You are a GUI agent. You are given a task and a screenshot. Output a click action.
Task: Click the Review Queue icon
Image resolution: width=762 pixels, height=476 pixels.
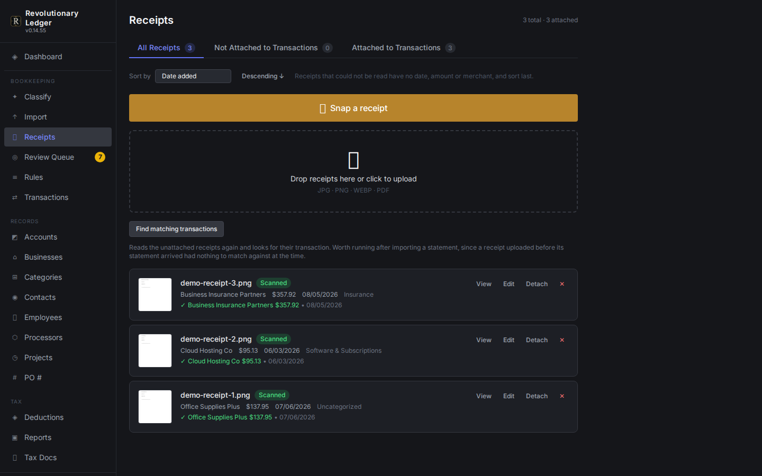tap(15, 157)
